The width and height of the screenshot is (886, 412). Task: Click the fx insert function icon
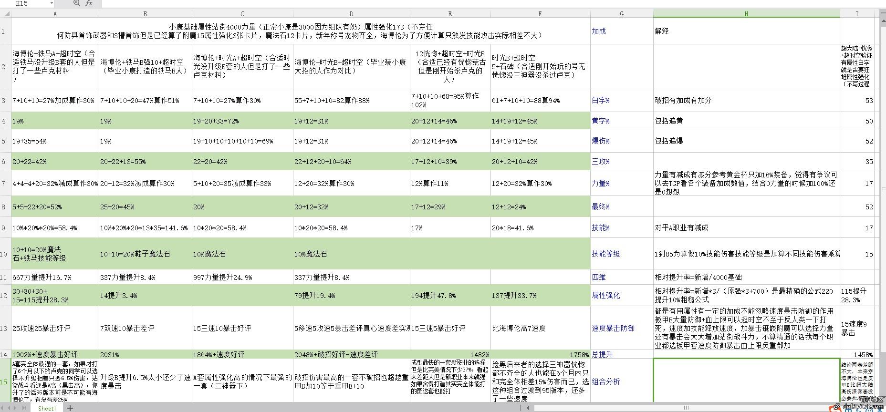tap(89, 3)
